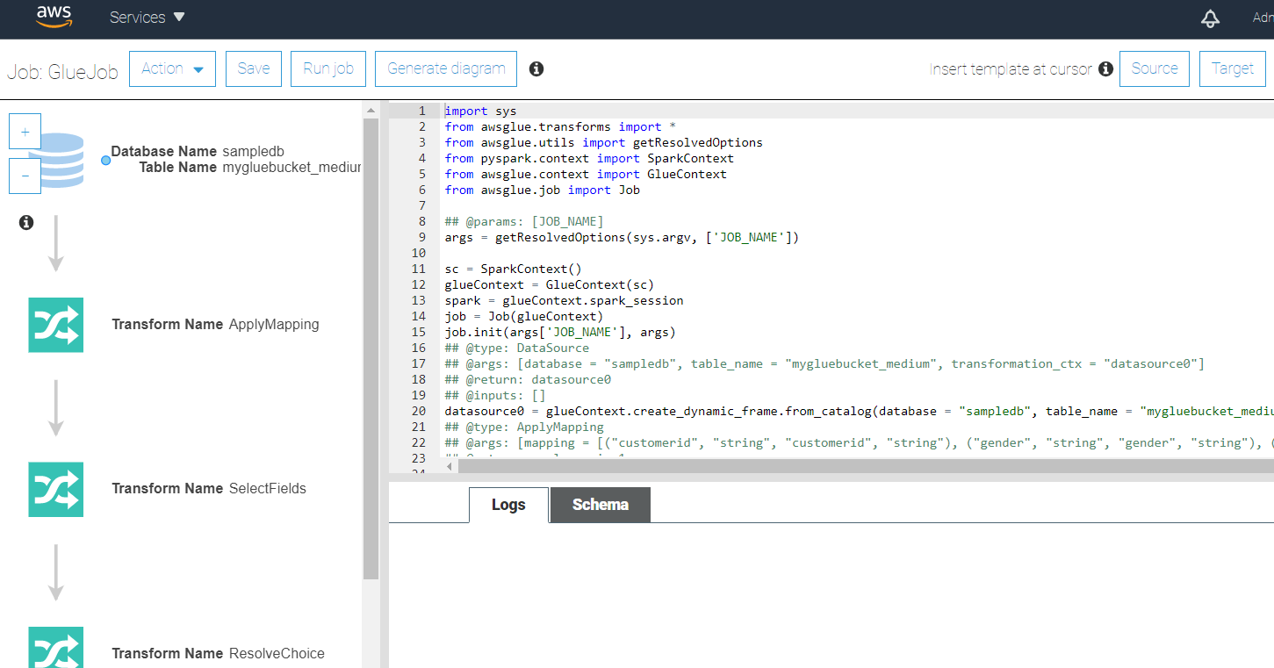Zoom in the diagram with plus button
1274x668 pixels.
click(x=25, y=133)
